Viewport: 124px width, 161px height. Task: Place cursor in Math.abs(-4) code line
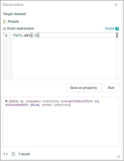coord(26,35)
